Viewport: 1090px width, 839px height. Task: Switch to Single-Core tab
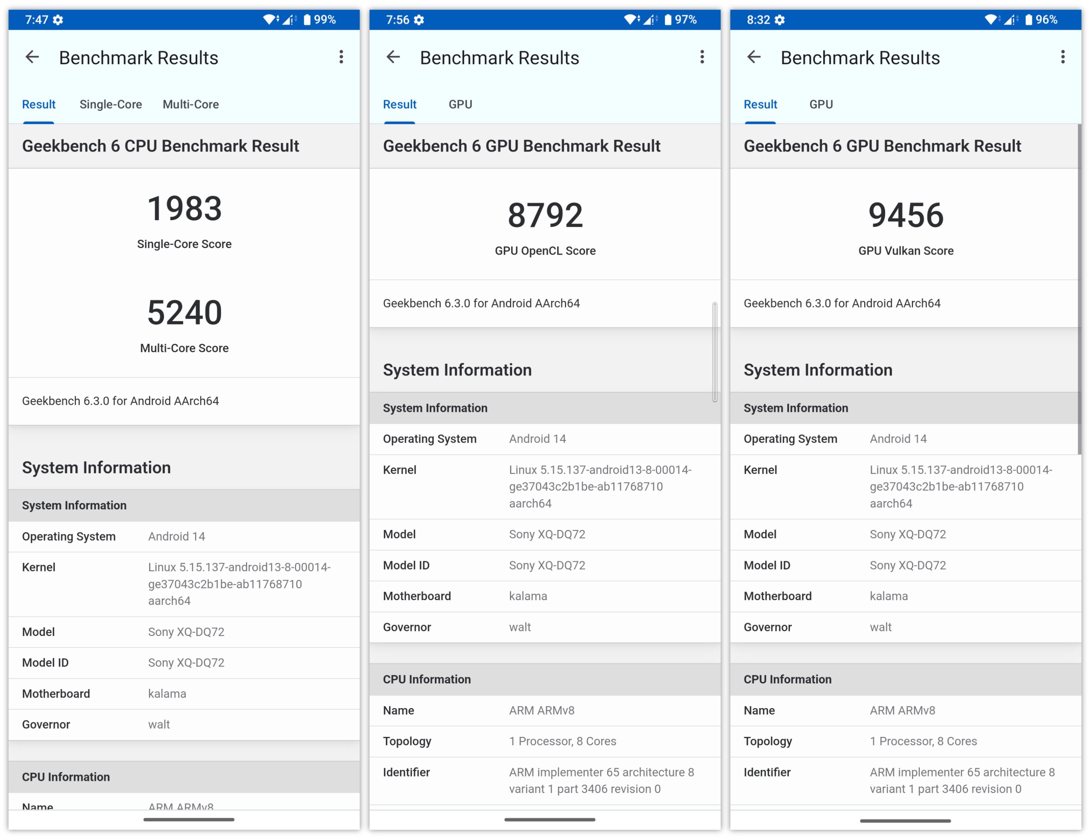point(111,104)
